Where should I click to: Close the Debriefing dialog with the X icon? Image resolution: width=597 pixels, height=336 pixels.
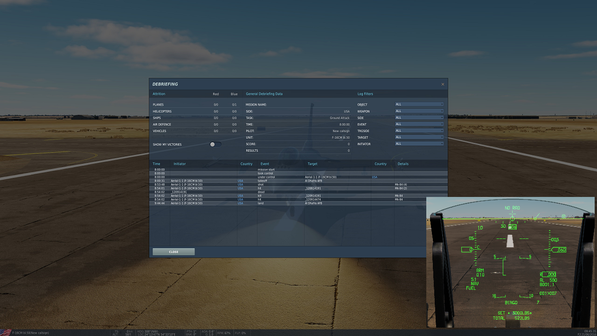[x=443, y=84]
